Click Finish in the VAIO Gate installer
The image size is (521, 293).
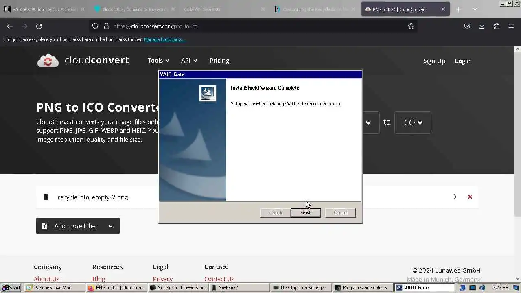pos(306,213)
